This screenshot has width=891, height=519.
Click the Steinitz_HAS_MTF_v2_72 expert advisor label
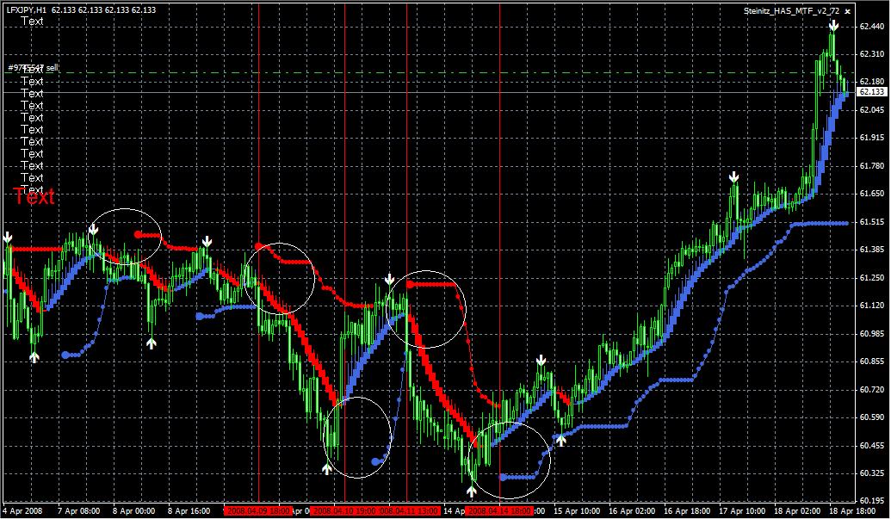coord(791,11)
